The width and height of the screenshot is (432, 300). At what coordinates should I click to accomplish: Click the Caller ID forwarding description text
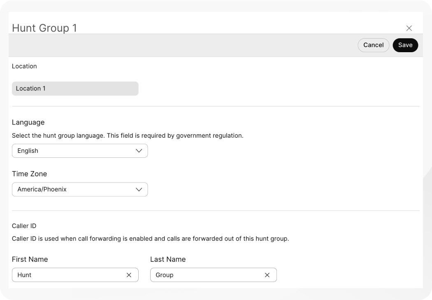(150, 238)
